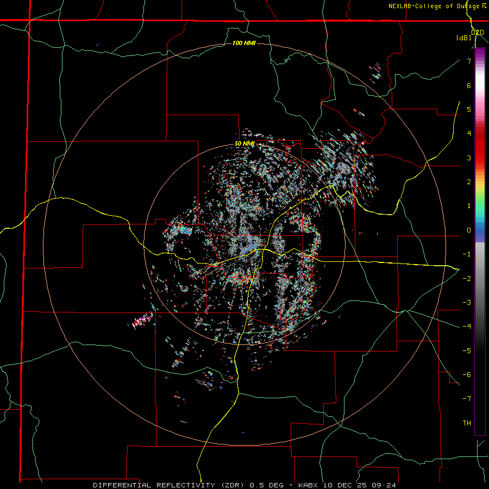Click the -6 dB colorbar tick label
Image resolution: width=489 pixels, height=489 pixels.
tap(467, 374)
